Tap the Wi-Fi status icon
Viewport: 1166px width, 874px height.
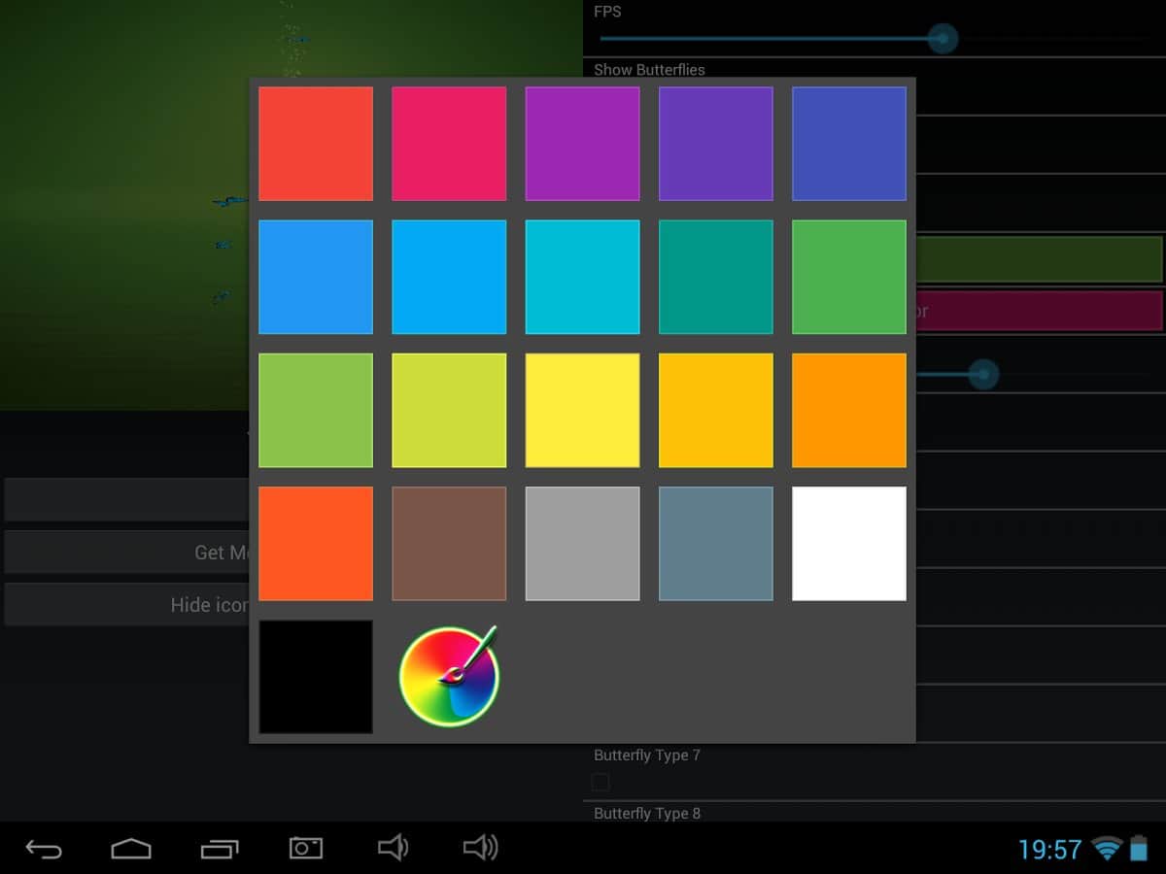coord(1107,849)
